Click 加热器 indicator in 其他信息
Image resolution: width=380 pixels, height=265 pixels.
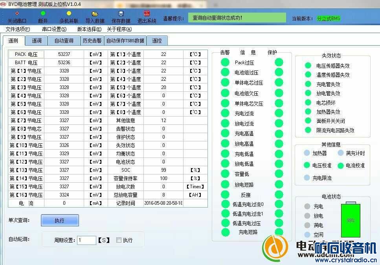307,153
